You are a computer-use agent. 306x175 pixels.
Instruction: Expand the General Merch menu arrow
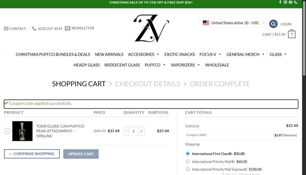[x=263, y=54]
